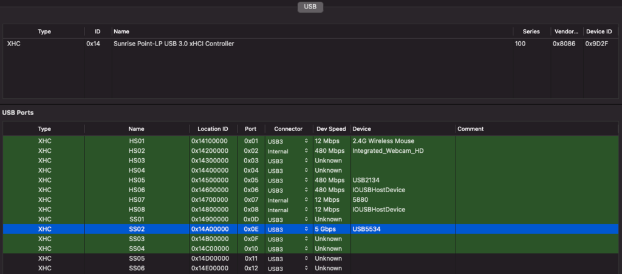Viewport: 622px width, 274px height.
Task: Click the Port column header
Action: pyautogui.click(x=250, y=129)
